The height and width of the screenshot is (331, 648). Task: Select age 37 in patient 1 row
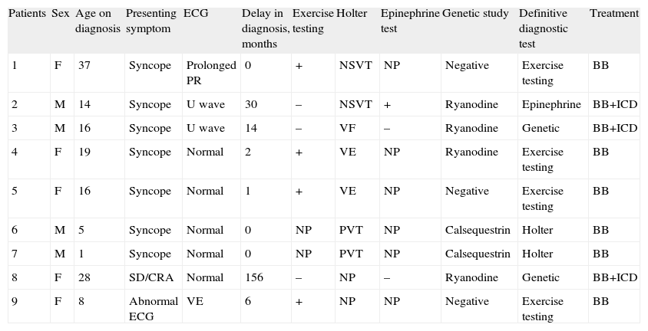pyautogui.click(x=84, y=66)
